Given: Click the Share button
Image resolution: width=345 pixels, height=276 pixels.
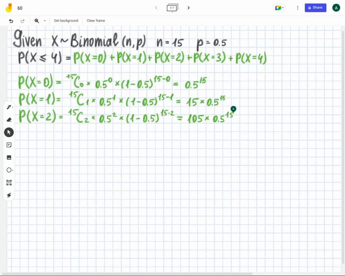Looking at the screenshot, I should [x=315, y=7].
